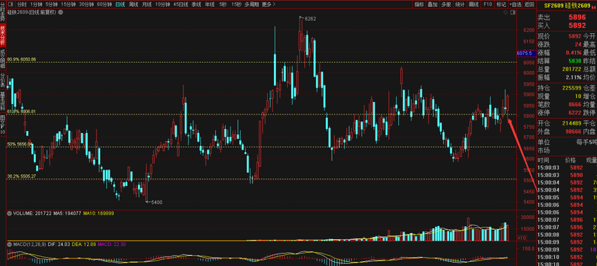Viewport: 597px width, 266px height.
Task: Switch to 月线 monthly chart
Action: 146,5
